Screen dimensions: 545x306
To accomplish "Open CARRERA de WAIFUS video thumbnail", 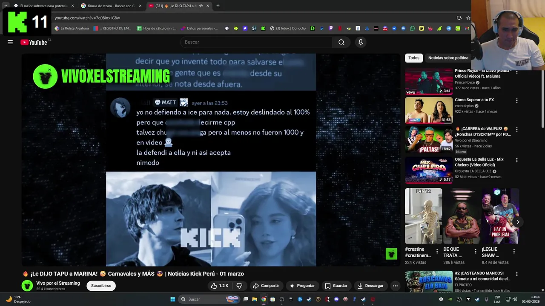I will tap(429, 139).
